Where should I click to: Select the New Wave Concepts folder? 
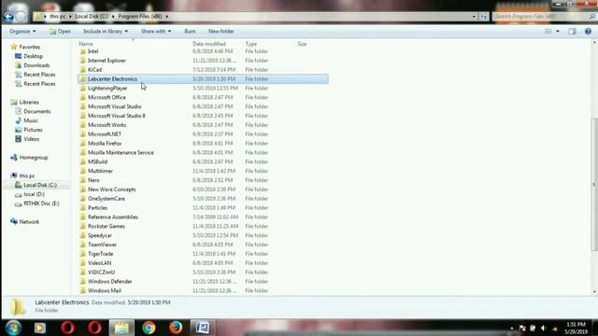(x=112, y=189)
